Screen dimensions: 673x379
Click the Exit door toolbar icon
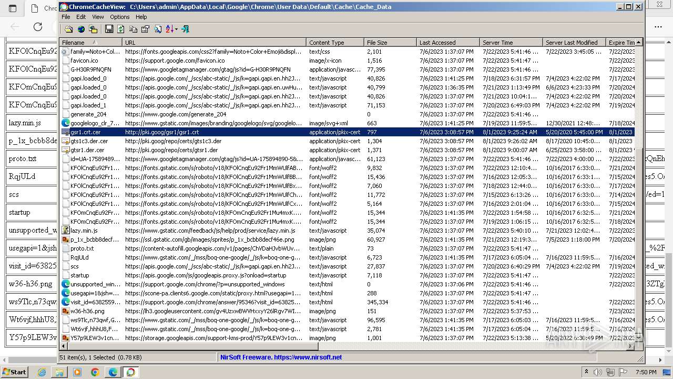click(185, 29)
